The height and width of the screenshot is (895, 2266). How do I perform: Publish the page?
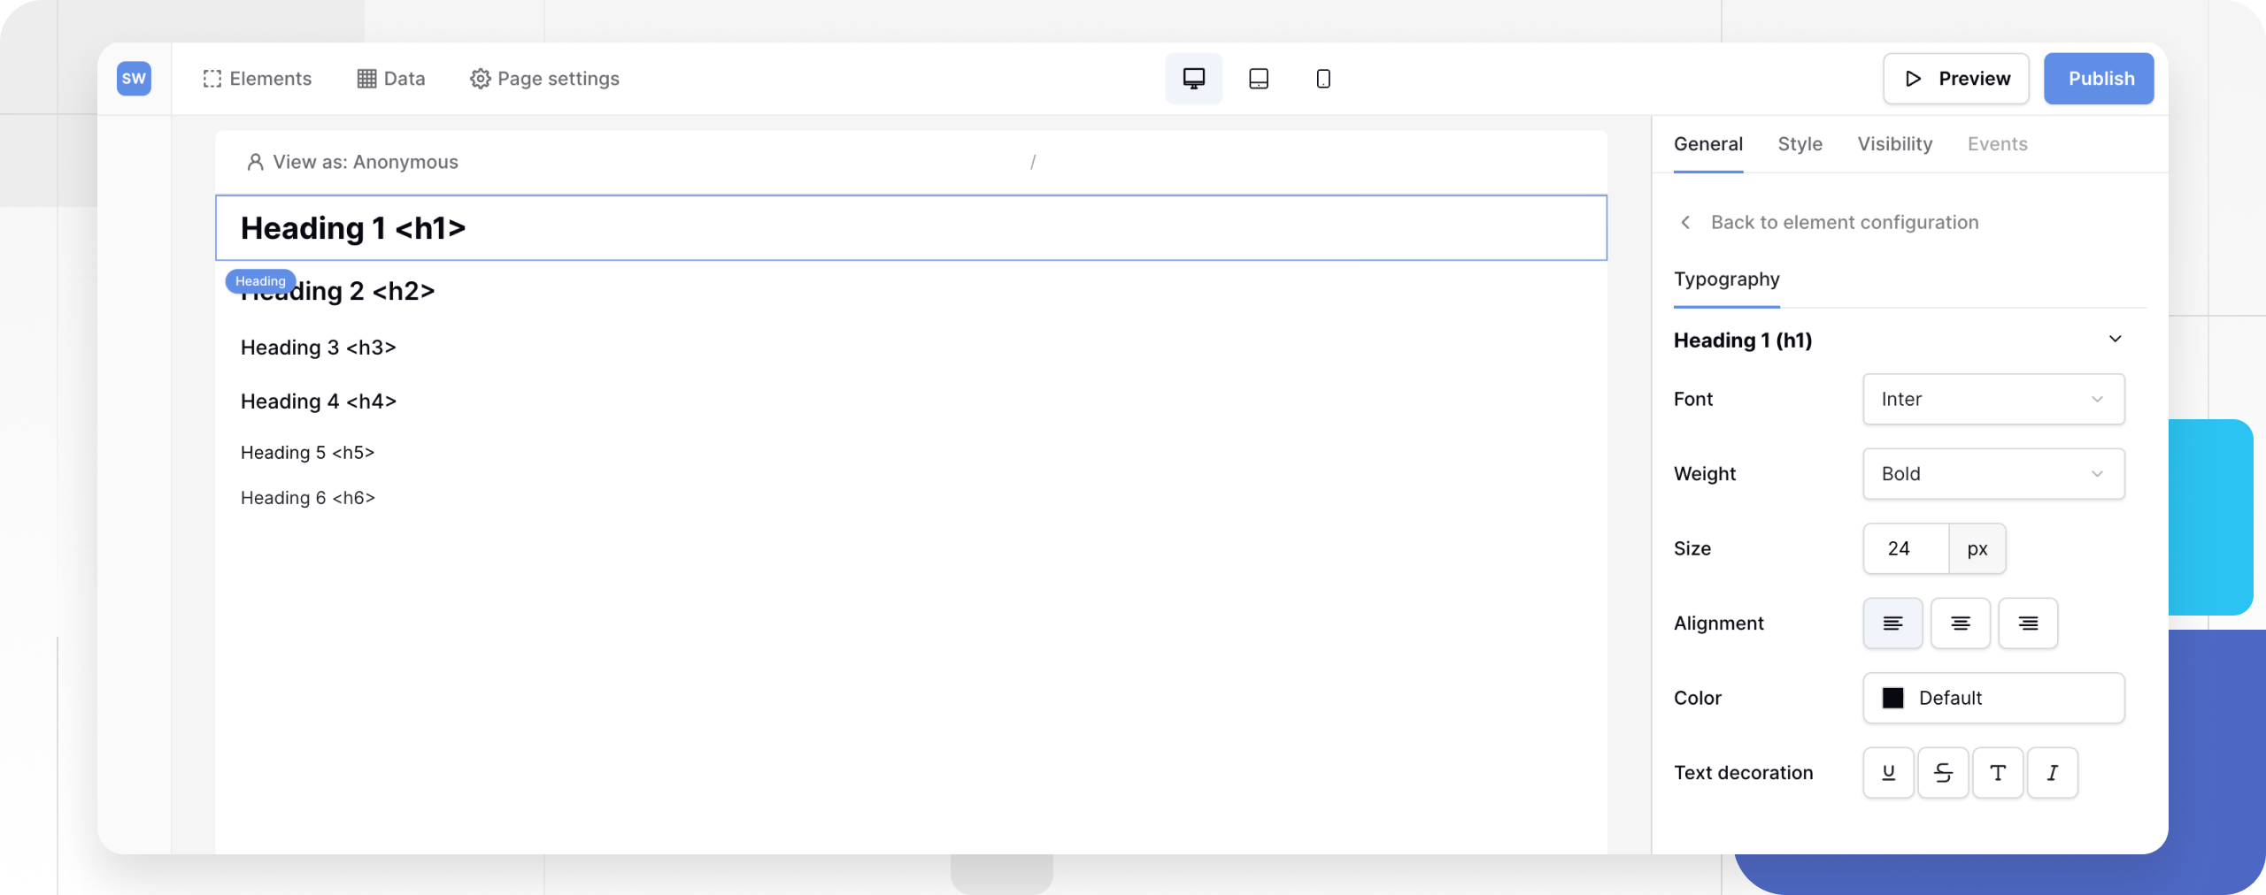[x=2099, y=78]
